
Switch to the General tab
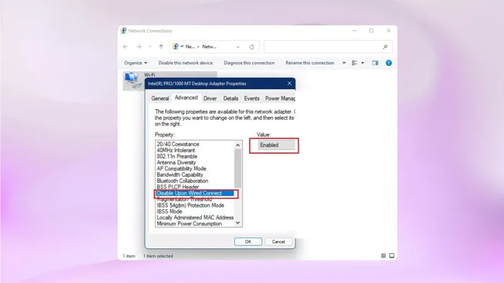[160, 99]
